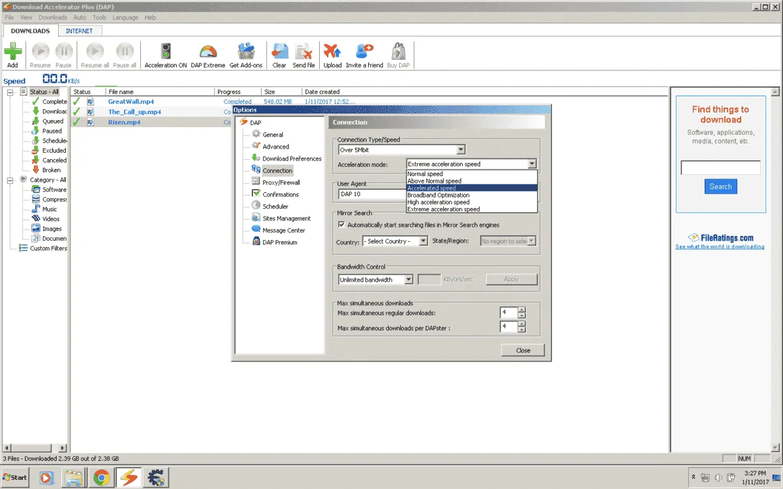Open Proxy/Firewall options page
This screenshot has width=783, height=489.
[276, 183]
